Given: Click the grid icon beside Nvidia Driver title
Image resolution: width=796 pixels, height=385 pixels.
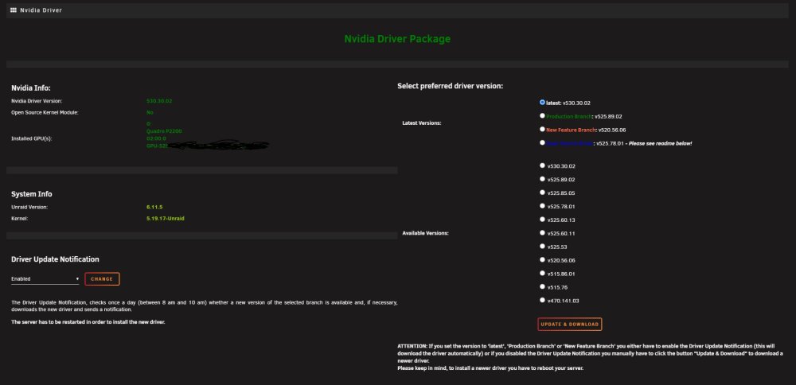Looking at the screenshot, I should coord(14,10).
